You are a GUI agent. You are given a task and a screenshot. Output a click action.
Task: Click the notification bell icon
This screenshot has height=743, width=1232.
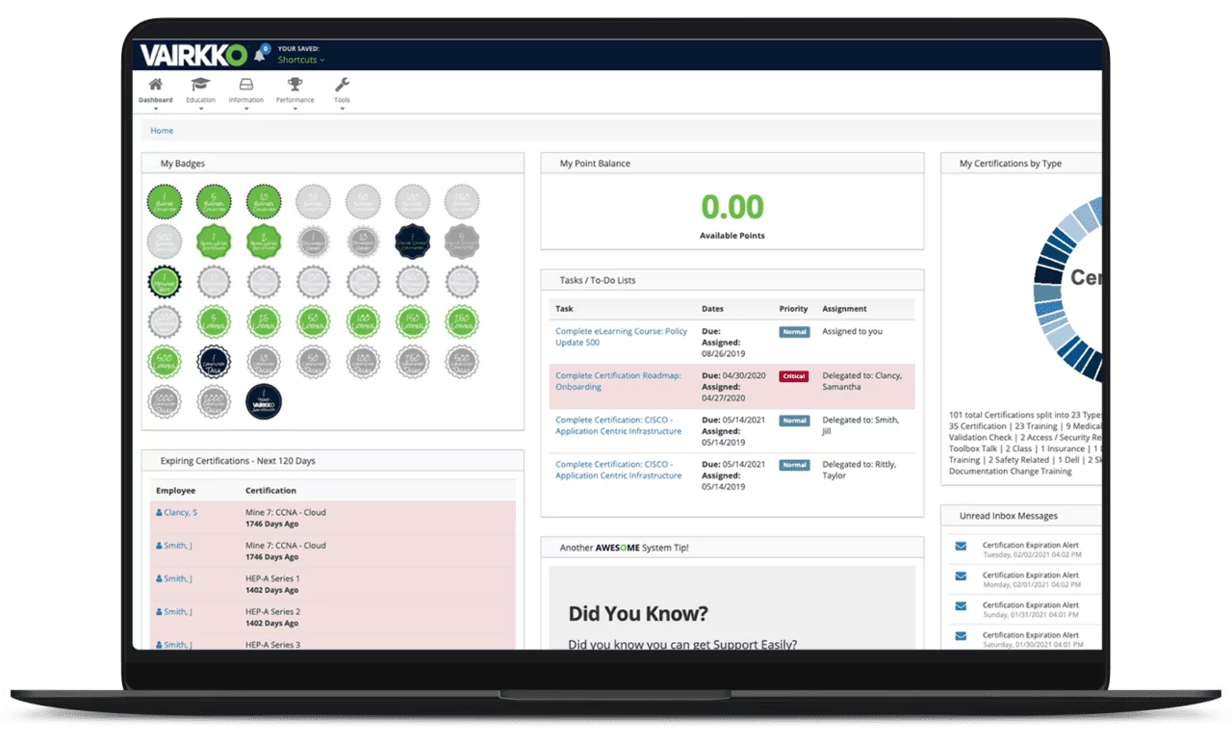[260, 54]
